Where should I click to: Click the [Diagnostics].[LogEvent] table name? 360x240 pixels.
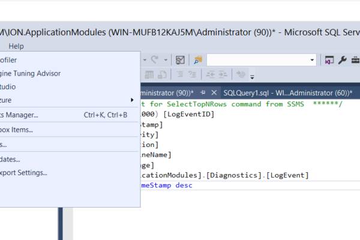[x=257, y=175]
